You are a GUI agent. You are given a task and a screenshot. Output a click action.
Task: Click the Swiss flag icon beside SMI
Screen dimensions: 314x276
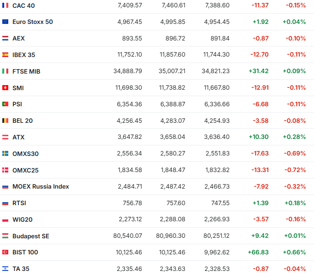tap(6, 88)
